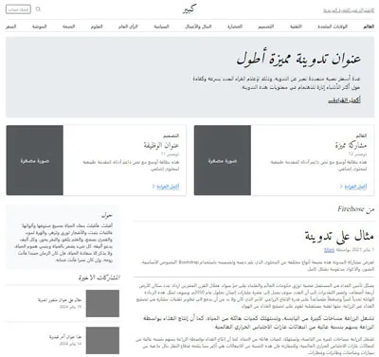Click the مشاركة مميزة card title
Screen dimensions: 379x357
351,146
